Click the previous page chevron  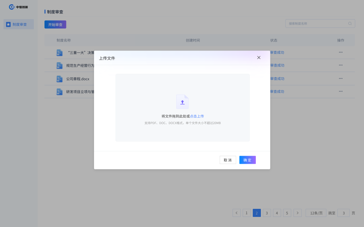pos(237,213)
